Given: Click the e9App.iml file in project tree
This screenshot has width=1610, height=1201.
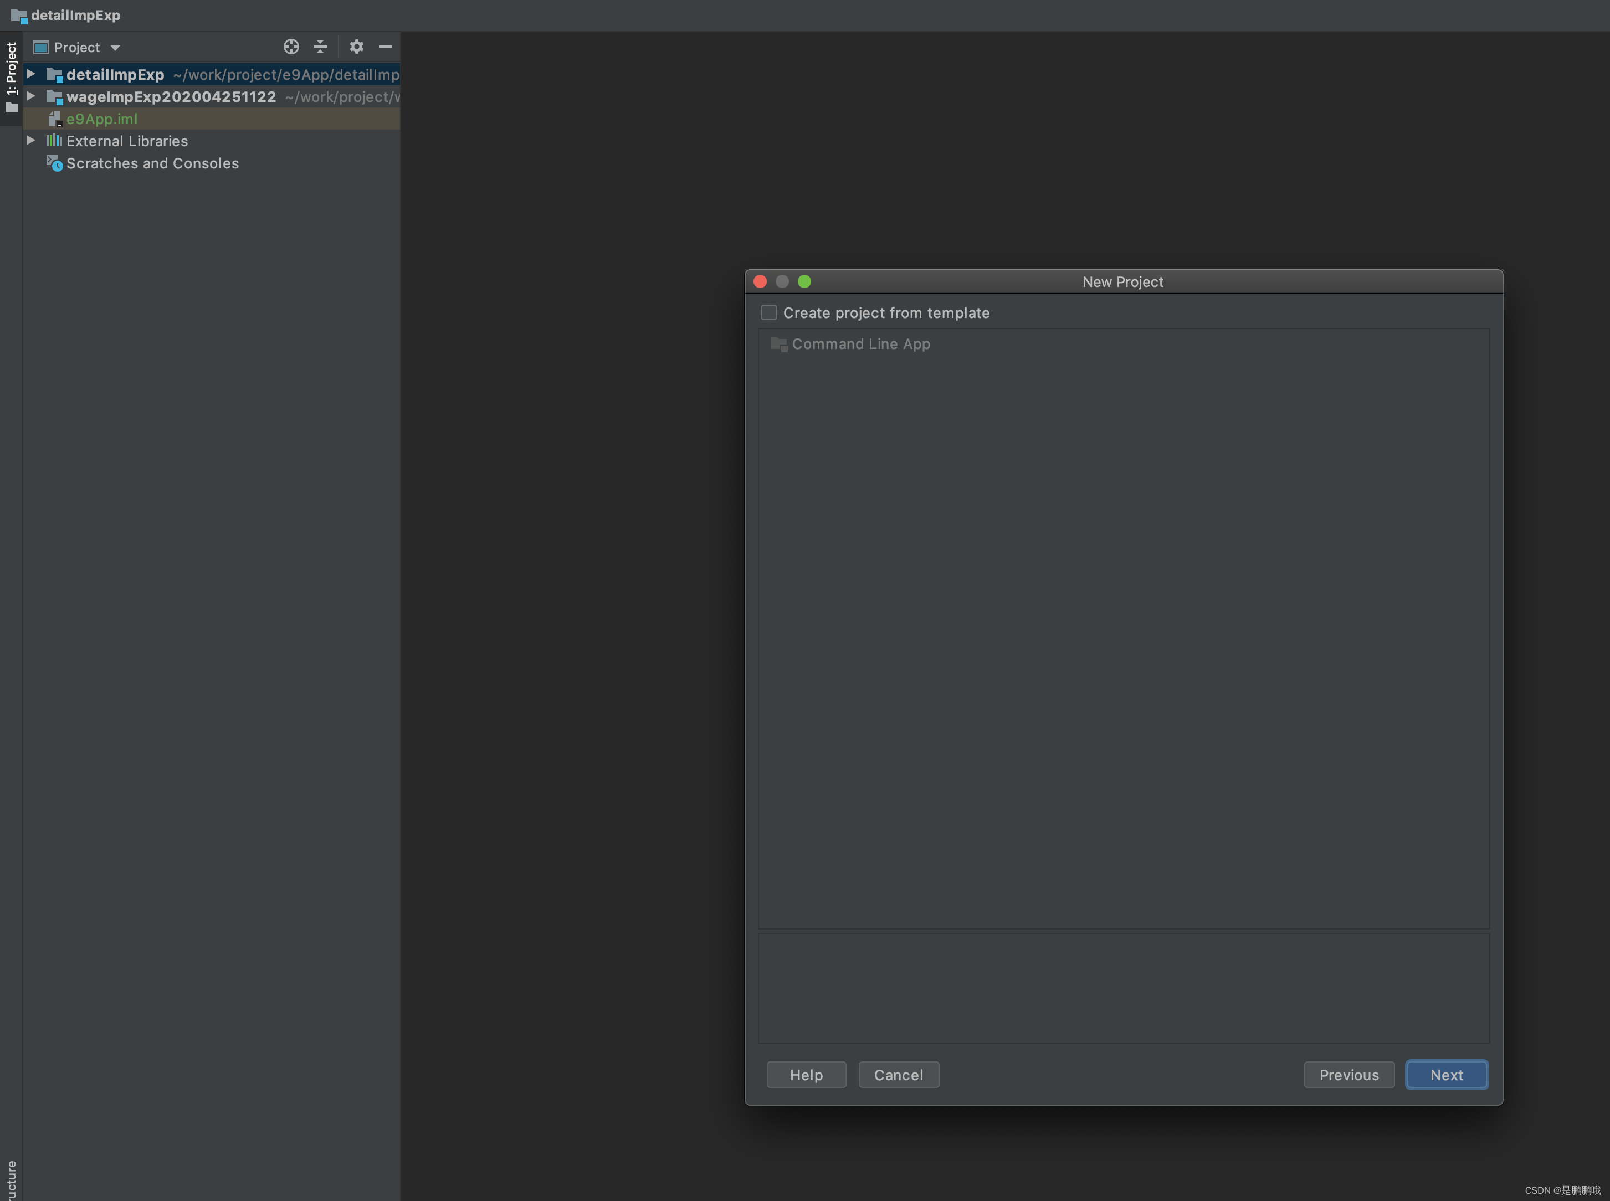Looking at the screenshot, I should (x=102, y=119).
